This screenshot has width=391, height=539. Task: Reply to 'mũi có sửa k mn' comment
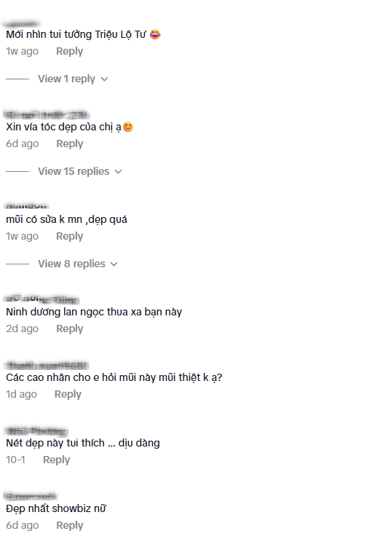click(69, 236)
